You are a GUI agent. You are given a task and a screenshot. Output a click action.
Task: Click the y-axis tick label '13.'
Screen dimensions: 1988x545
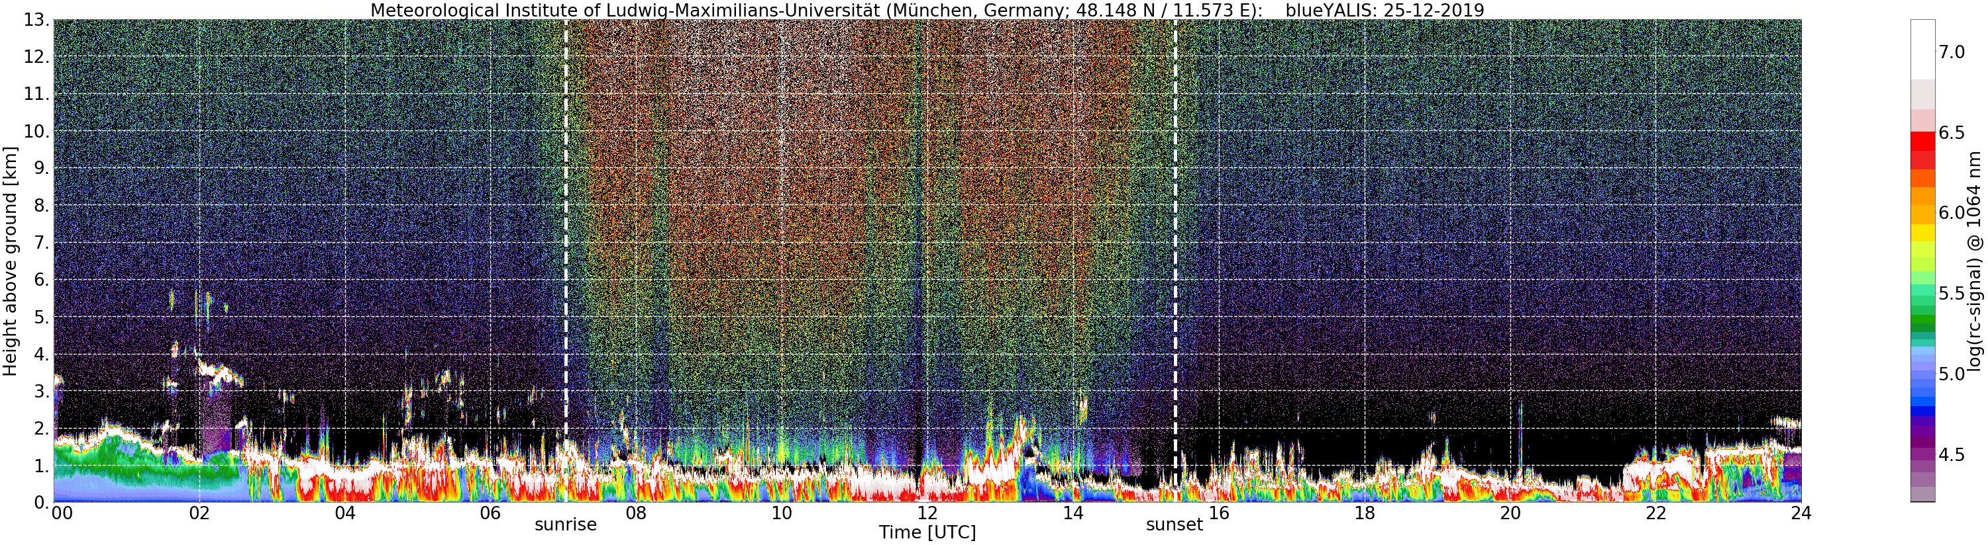(x=36, y=20)
